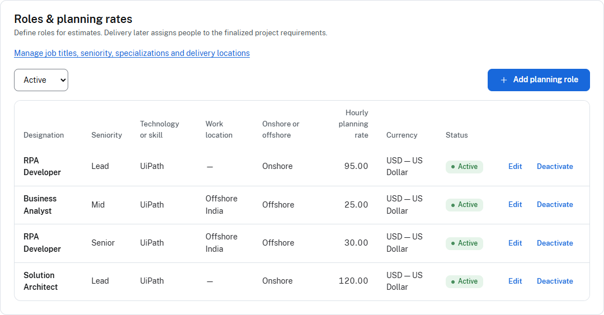Deactivate the Solution Architect role
This screenshot has height=315, width=604.
[x=555, y=281]
